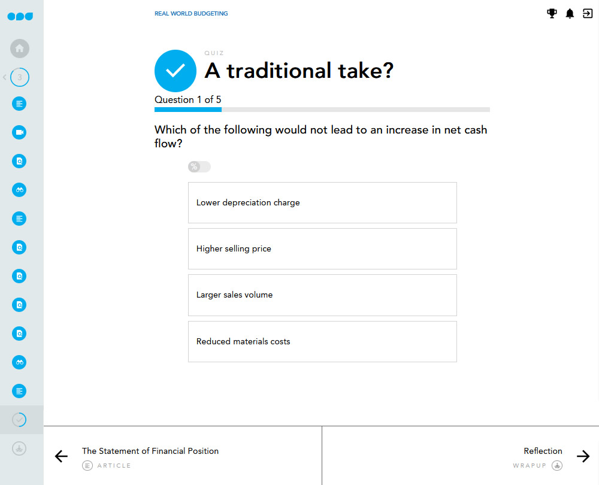Click the quiz question progress bar
The height and width of the screenshot is (485, 599).
point(322,110)
